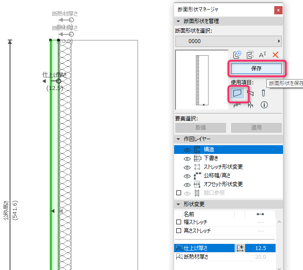
Task: Collapse the 断面形状を管理 section
Action: point(178,21)
